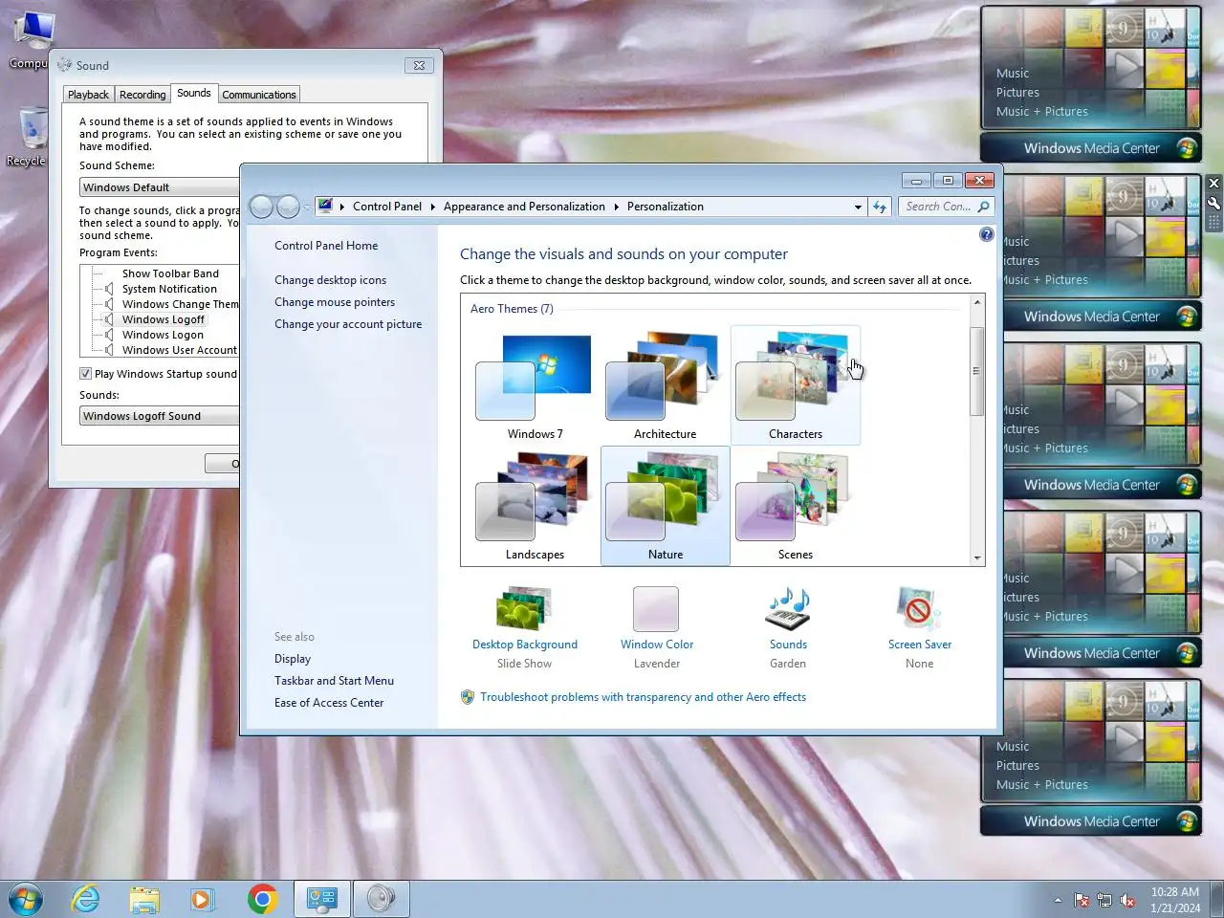The height and width of the screenshot is (918, 1224).
Task: Open the Windows Start orb
Action: click(x=26, y=900)
